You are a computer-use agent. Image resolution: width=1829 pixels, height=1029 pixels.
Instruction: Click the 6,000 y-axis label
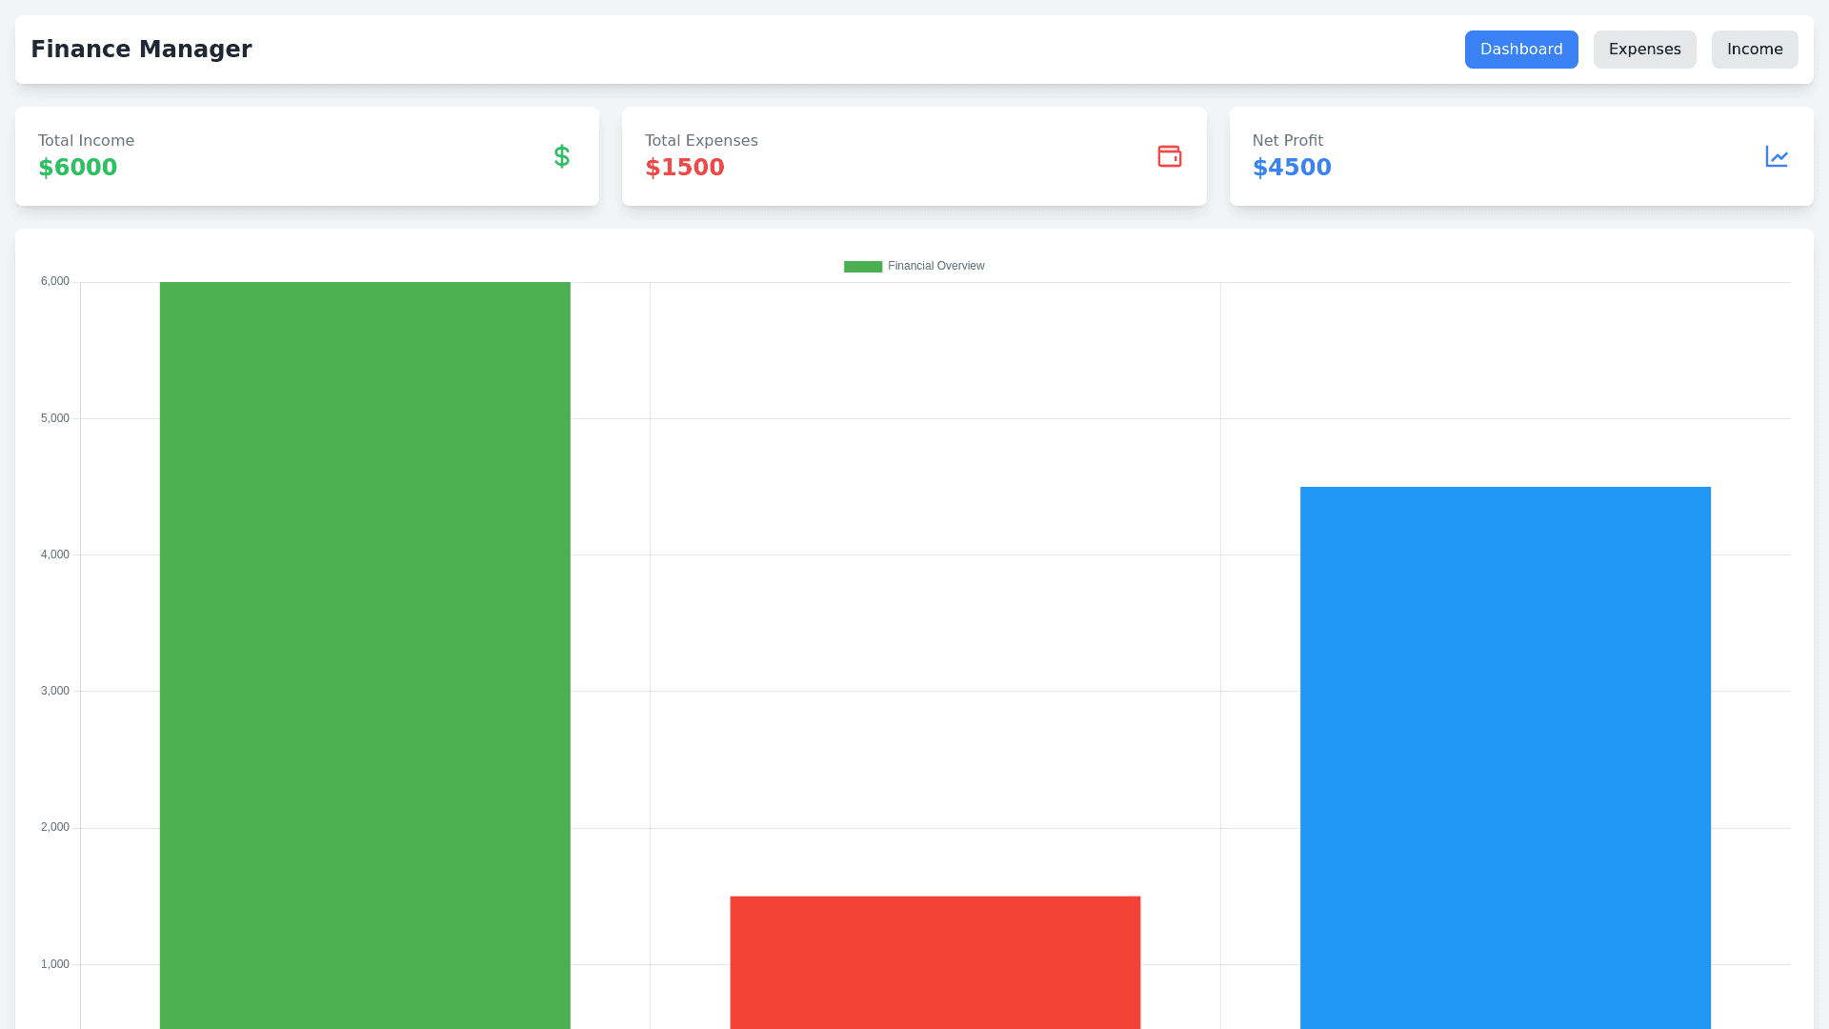click(x=55, y=281)
